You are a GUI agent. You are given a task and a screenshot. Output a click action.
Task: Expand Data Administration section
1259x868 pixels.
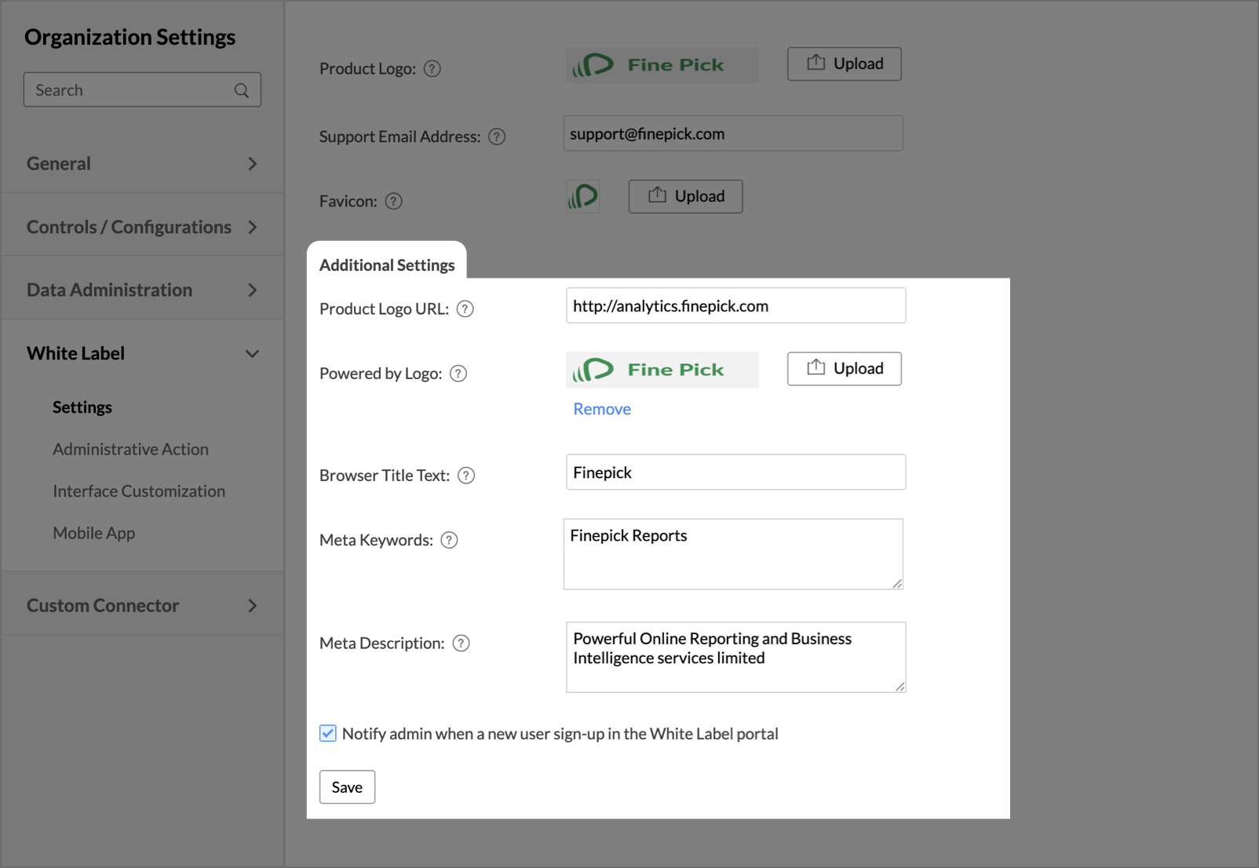(x=142, y=290)
